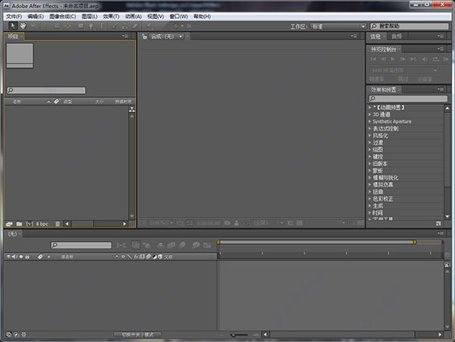This screenshot has height=342, width=455.
Task: Expand the 表达式控制 effects category
Action: 370,128
